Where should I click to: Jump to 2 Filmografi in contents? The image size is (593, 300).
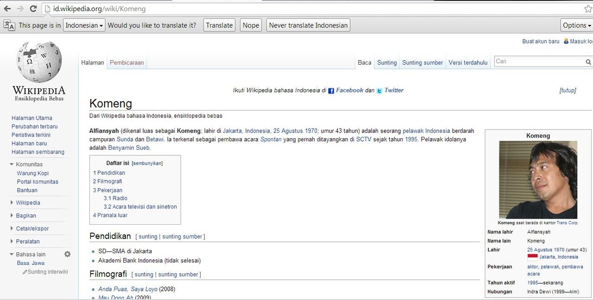coord(107,181)
